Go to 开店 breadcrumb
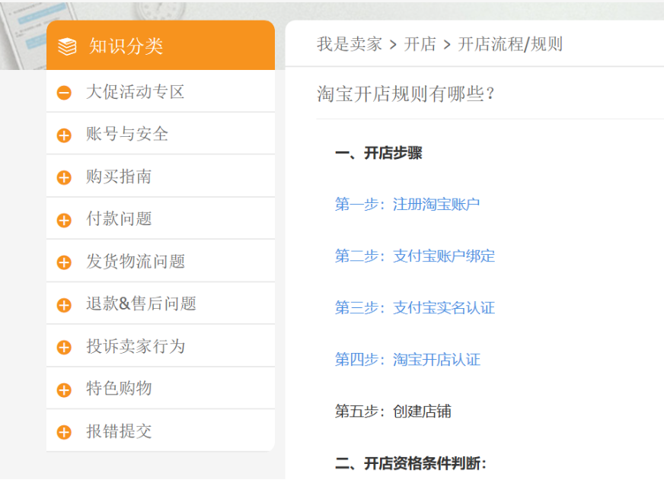Screen dimensions: 664x483 coord(420,44)
